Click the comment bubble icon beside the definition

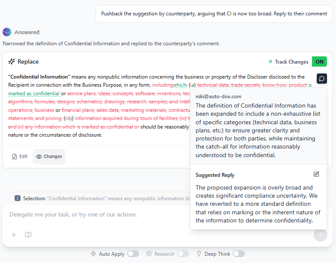[321, 79]
